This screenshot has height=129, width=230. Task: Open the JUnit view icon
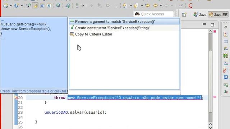pos(226,92)
